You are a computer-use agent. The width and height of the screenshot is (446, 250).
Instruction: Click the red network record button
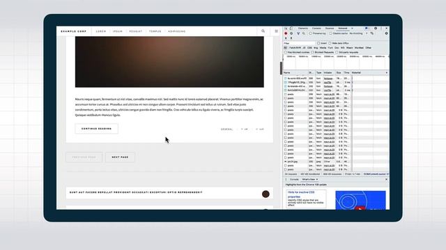point(286,33)
